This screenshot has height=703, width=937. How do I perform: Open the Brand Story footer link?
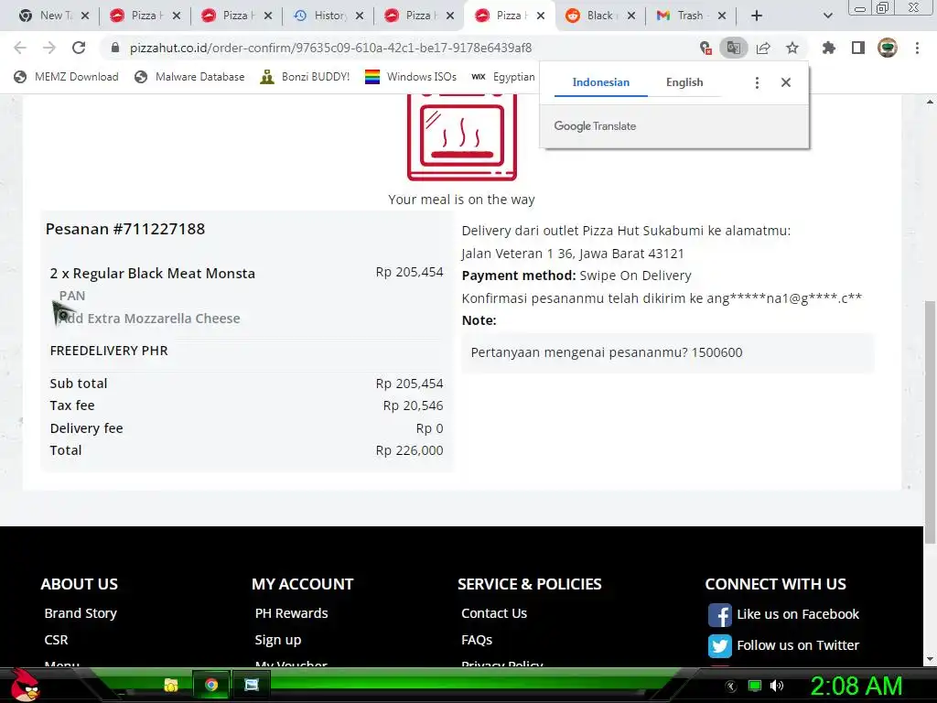[x=81, y=613]
